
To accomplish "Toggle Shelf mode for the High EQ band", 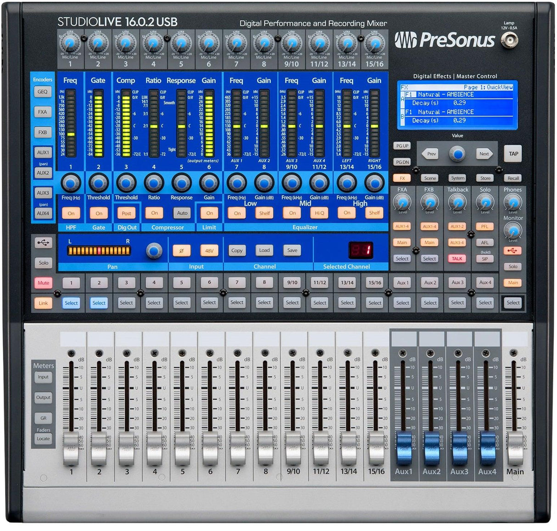I will 374,213.
